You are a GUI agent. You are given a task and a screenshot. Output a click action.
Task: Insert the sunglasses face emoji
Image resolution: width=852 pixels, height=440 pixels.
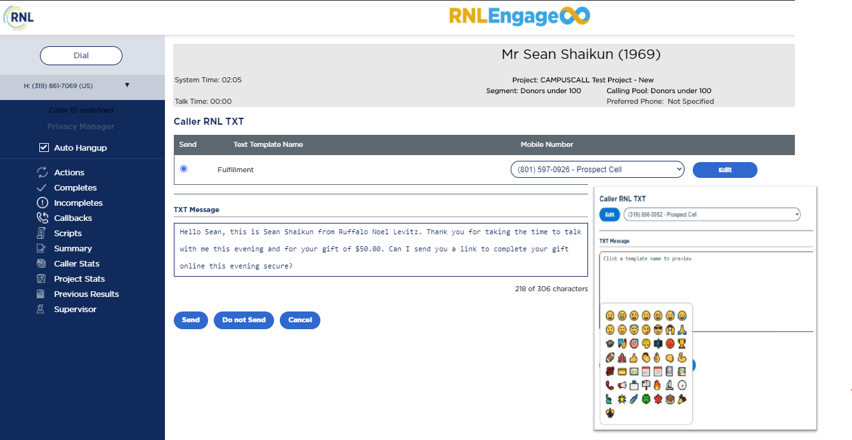(x=658, y=329)
